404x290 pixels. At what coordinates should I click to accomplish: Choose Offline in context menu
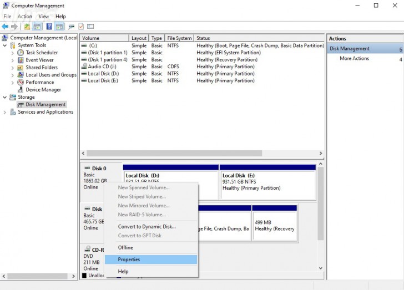151,247
